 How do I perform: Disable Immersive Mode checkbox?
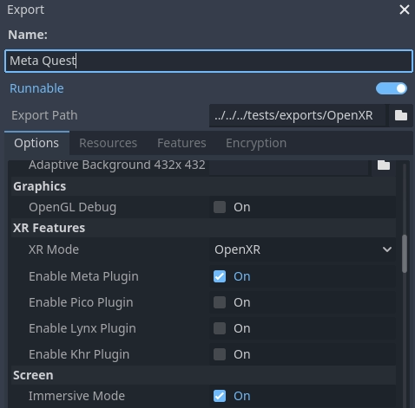click(x=220, y=396)
